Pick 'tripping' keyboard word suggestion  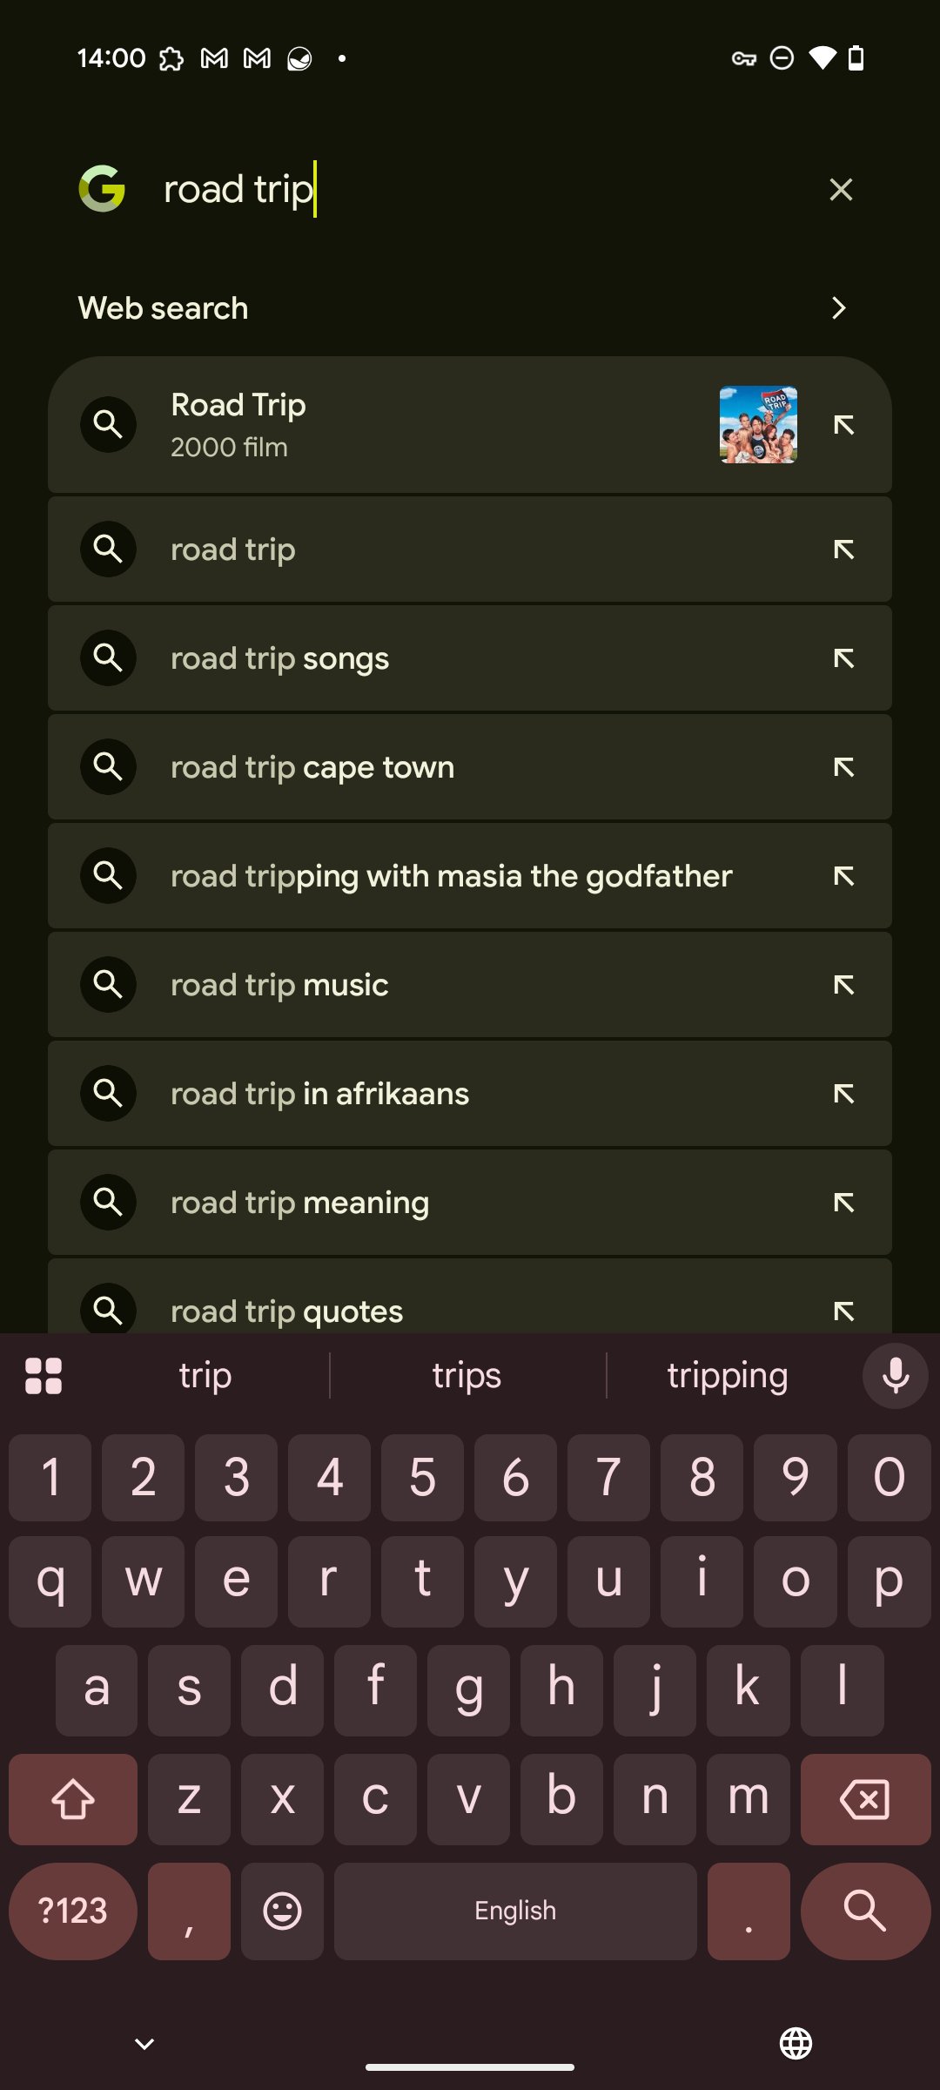728,1376
